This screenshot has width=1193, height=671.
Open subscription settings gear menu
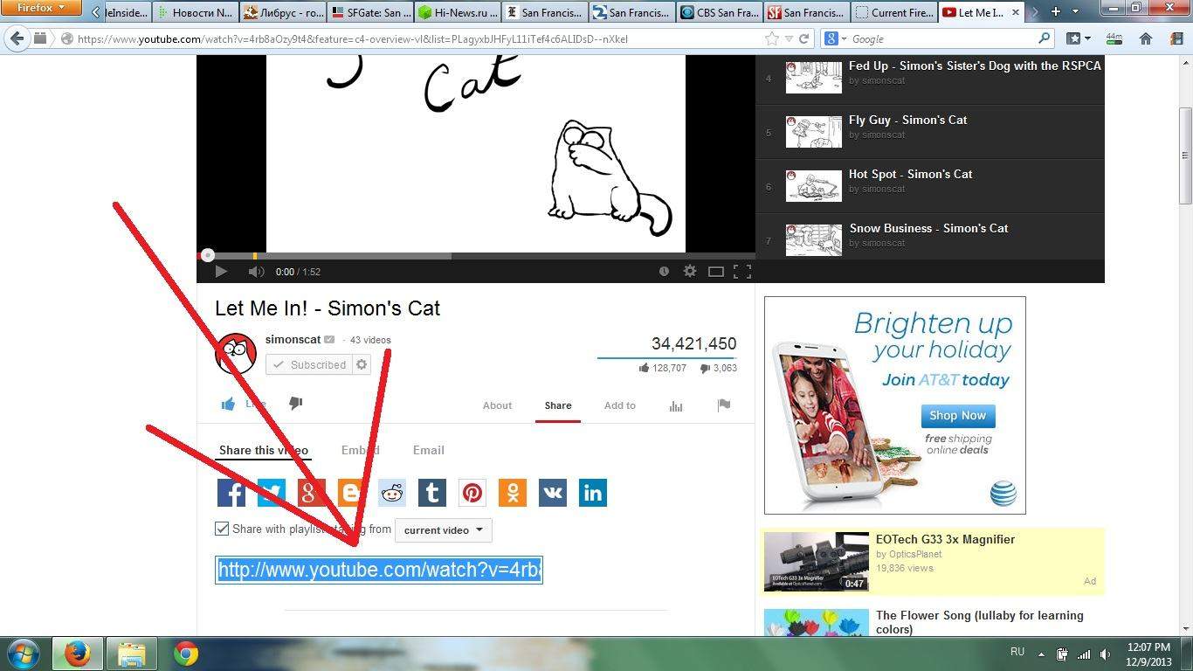[x=362, y=364]
